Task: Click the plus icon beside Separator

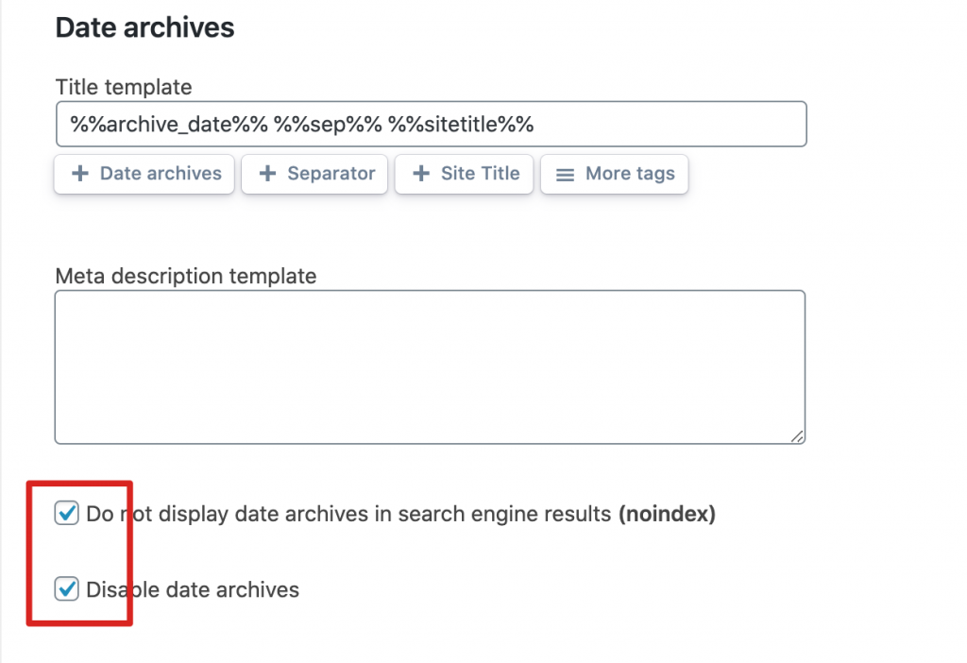Action: (x=267, y=174)
